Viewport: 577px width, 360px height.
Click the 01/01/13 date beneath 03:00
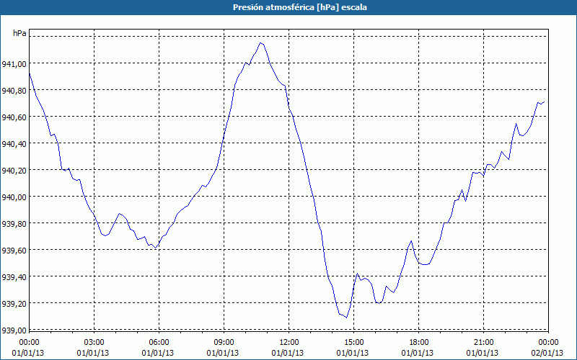pyautogui.click(x=93, y=353)
